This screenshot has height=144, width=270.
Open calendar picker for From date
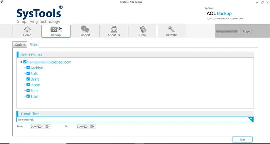point(48,127)
